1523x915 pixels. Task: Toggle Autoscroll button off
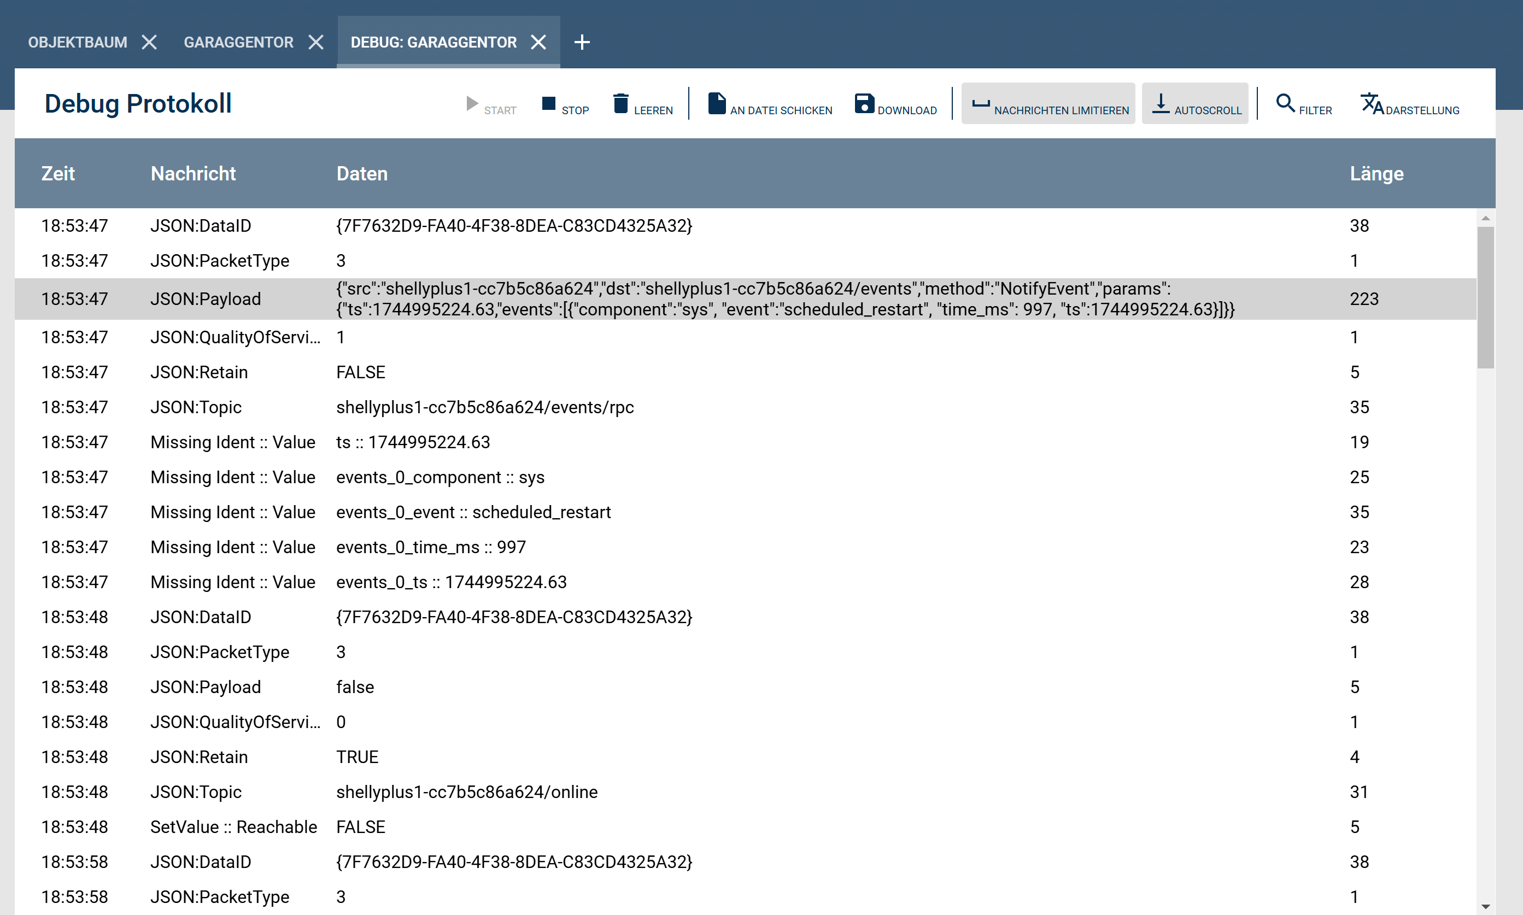tap(1194, 104)
